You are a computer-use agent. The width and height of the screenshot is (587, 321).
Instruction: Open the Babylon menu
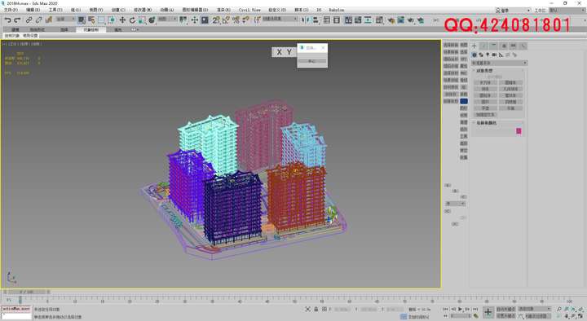tap(336, 10)
